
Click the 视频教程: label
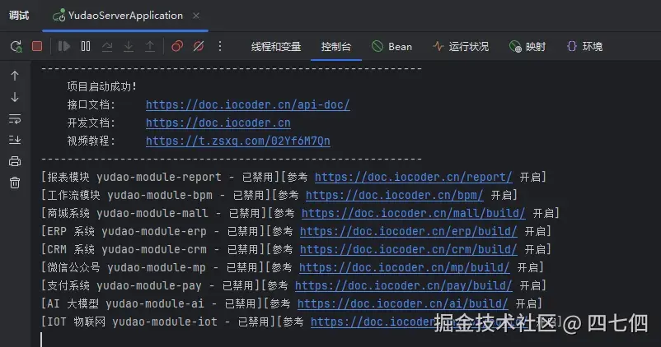pyautogui.click(x=91, y=141)
